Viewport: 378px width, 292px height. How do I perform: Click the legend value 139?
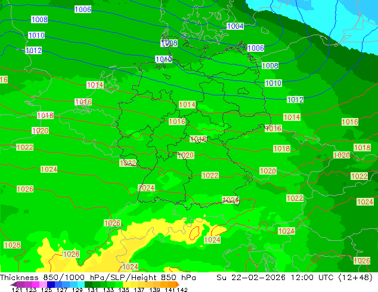(154, 290)
